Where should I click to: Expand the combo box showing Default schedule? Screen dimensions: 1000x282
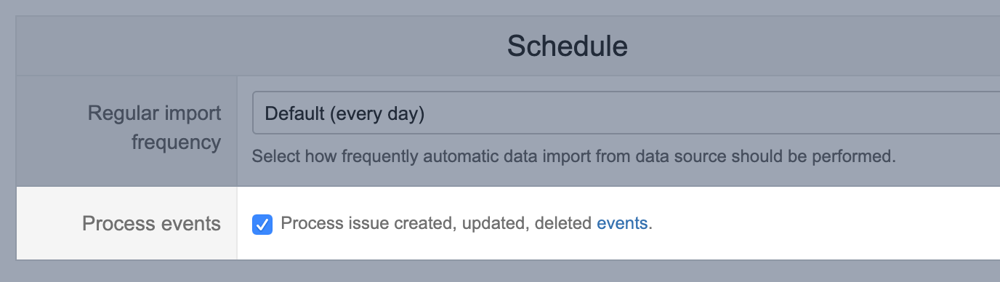tap(626, 113)
